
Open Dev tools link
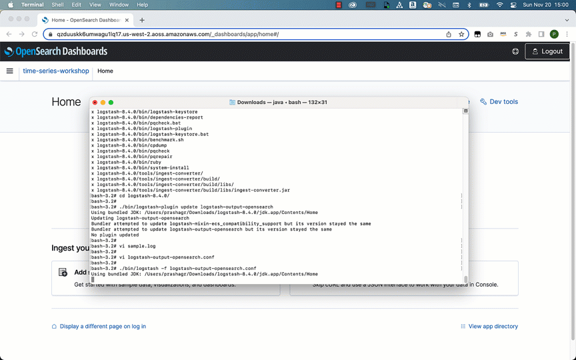click(x=499, y=102)
